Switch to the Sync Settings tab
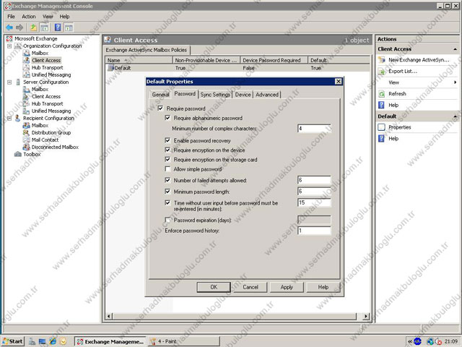 215,95
